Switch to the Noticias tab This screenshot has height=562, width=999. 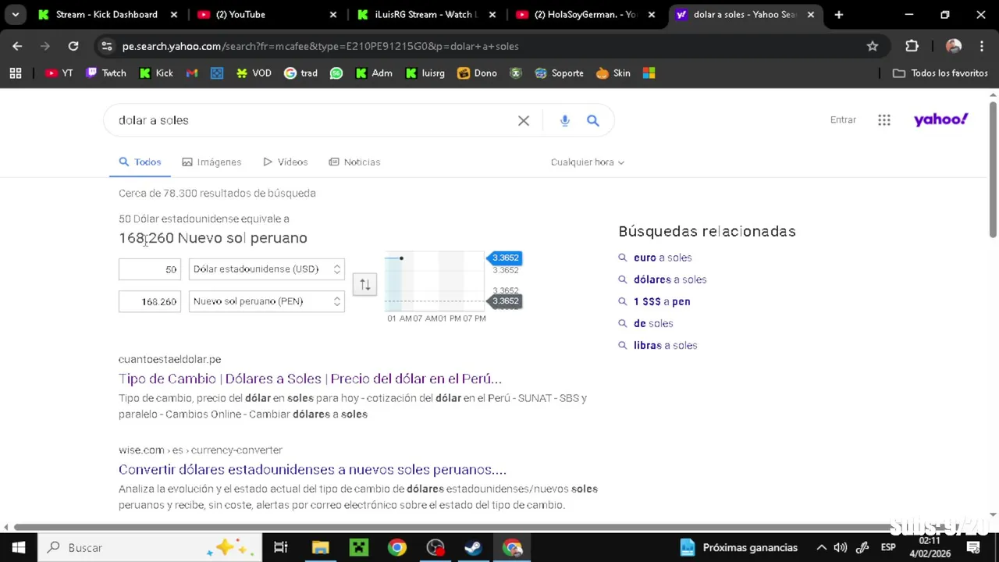354,162
